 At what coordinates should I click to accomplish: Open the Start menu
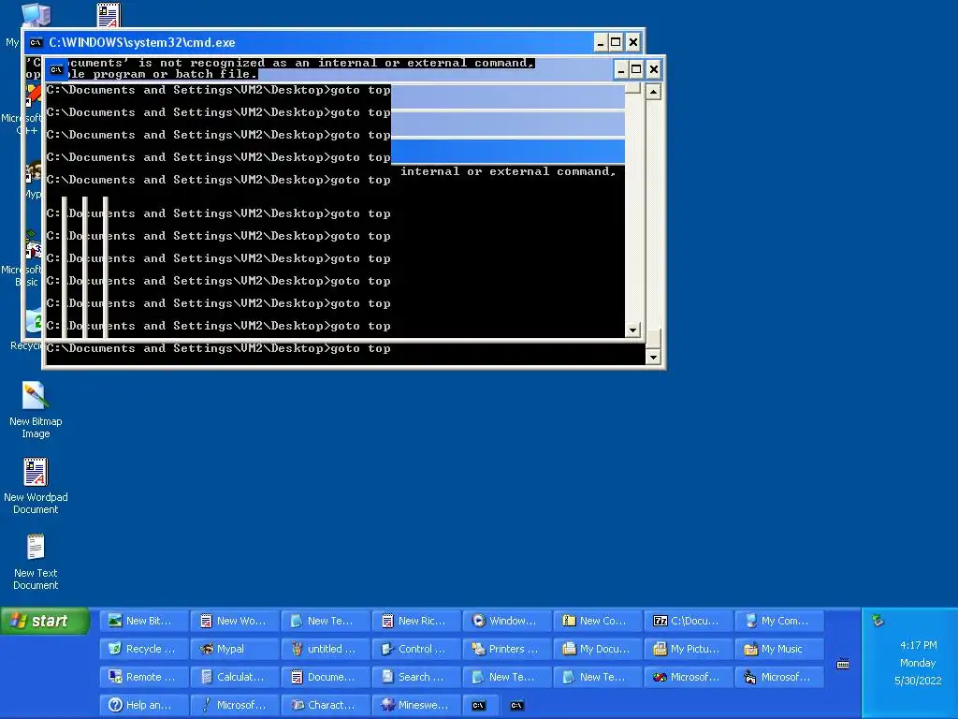pyautogui.click(x=45, y=621)
